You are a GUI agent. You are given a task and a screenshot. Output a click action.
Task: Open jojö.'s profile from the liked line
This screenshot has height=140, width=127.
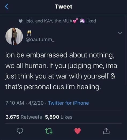30,21
